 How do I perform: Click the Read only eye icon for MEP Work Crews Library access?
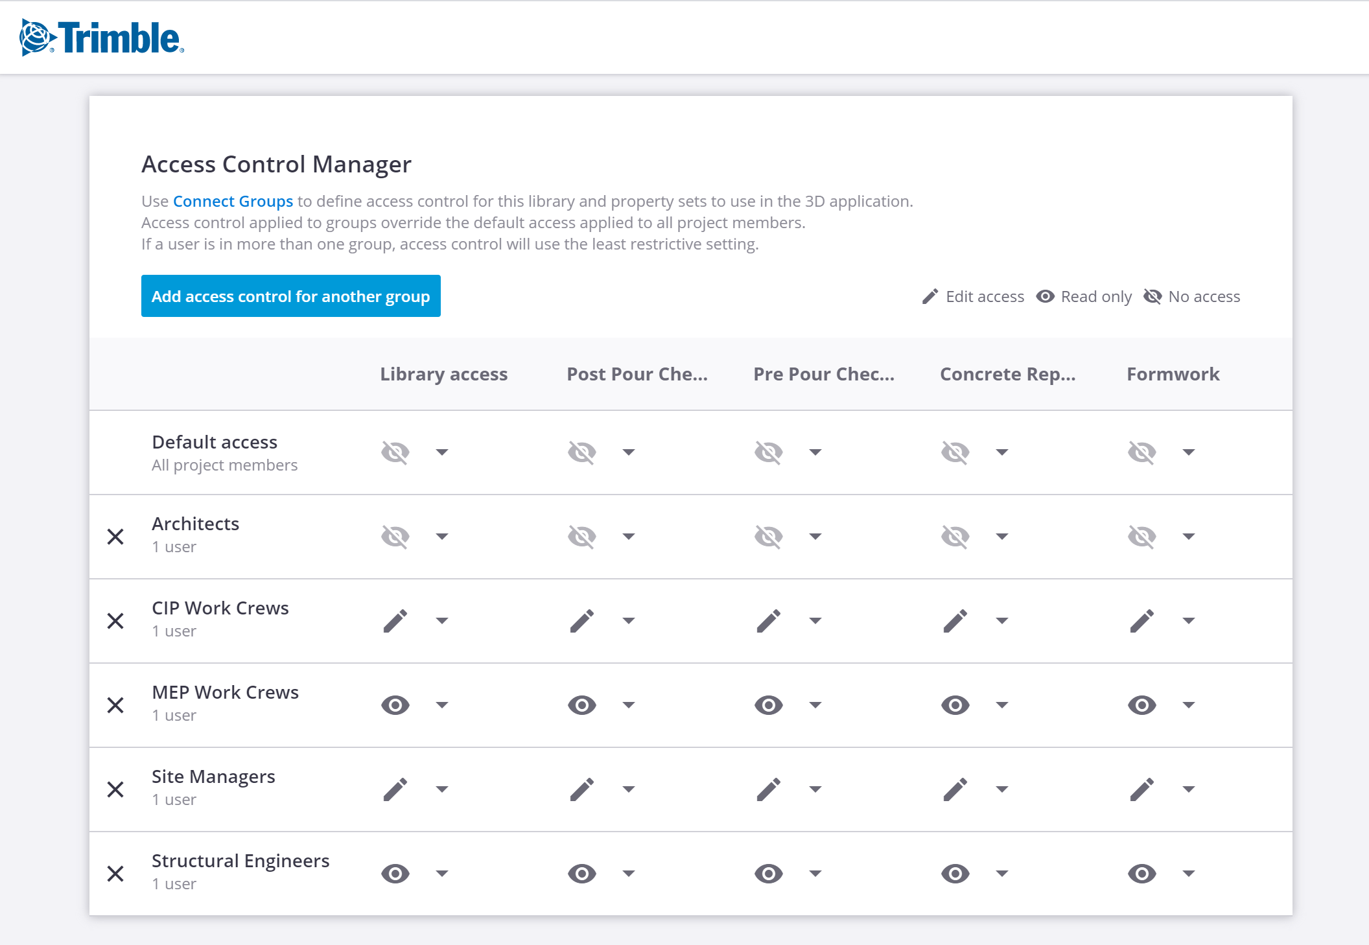tap(396, 705)
